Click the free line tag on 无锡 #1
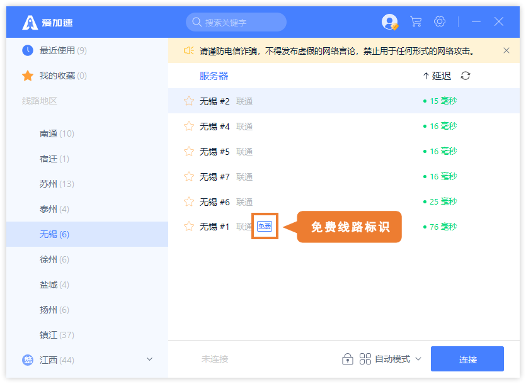 coord(265,227)
